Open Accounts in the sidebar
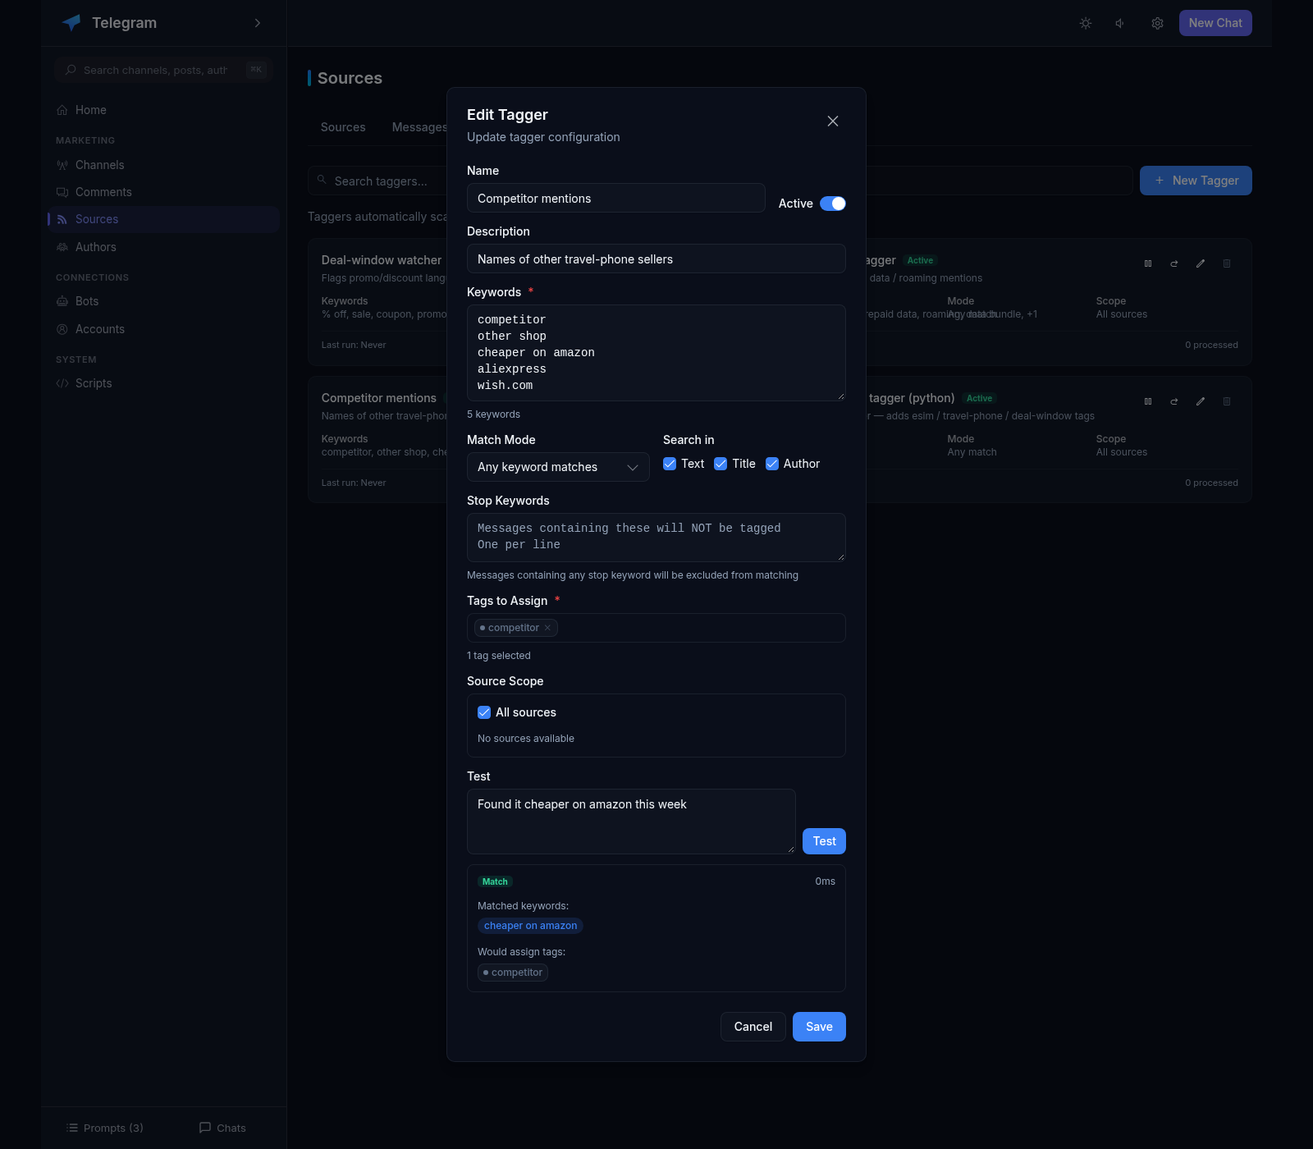Image resolution: width=1313 pixels, height=1149 pixels. click(x=164, y=329)
